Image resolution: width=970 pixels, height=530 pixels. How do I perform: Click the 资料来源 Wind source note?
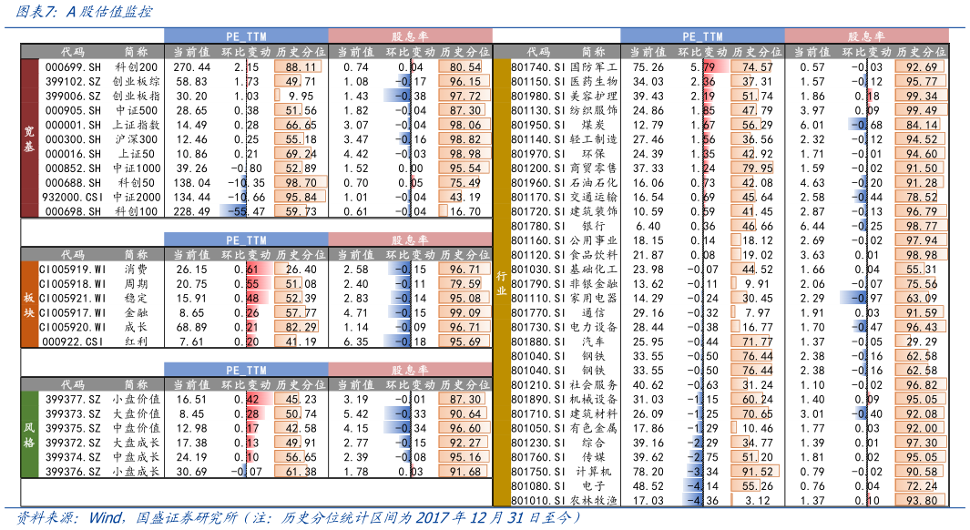[291, 517]
